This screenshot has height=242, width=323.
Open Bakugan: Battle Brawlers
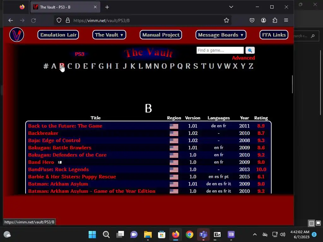pos(60,147)
